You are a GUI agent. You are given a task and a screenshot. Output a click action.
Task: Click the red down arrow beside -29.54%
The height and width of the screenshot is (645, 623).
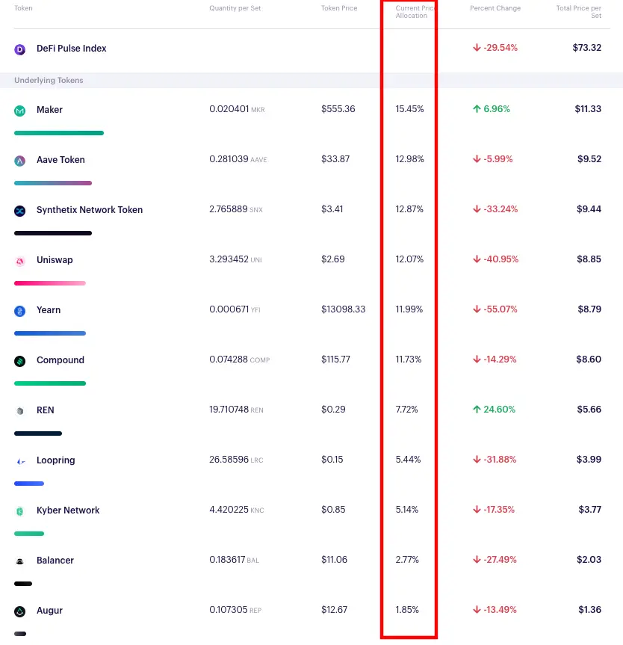click(x=477, y=48)
